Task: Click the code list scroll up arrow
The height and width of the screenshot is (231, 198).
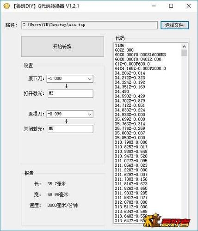Action: [184, 46]
